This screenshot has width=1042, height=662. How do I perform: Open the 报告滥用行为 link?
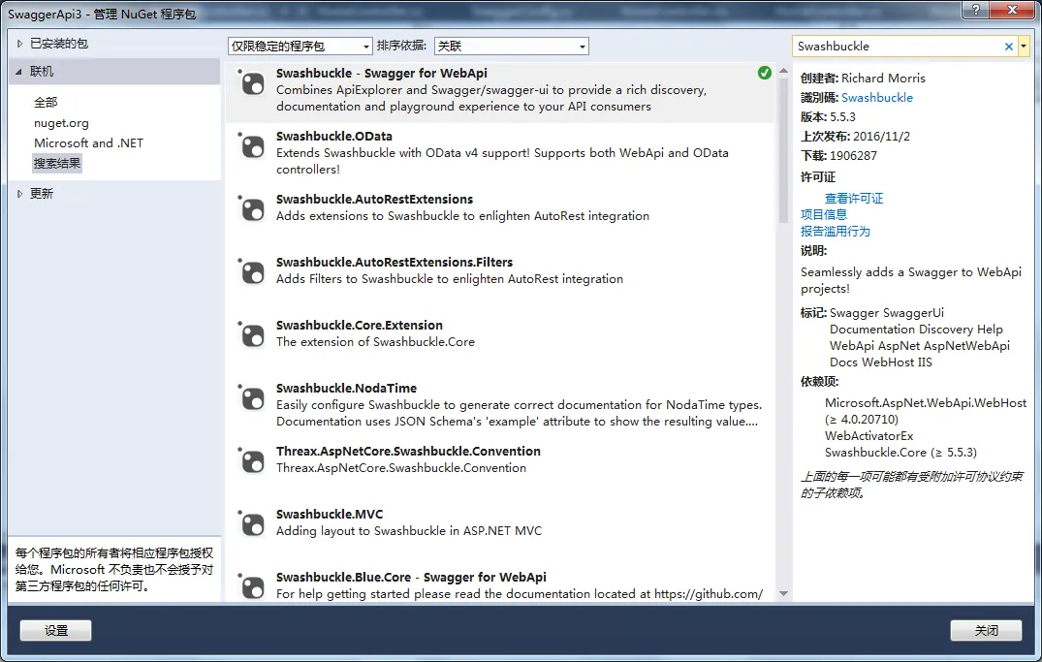(836, 232)
